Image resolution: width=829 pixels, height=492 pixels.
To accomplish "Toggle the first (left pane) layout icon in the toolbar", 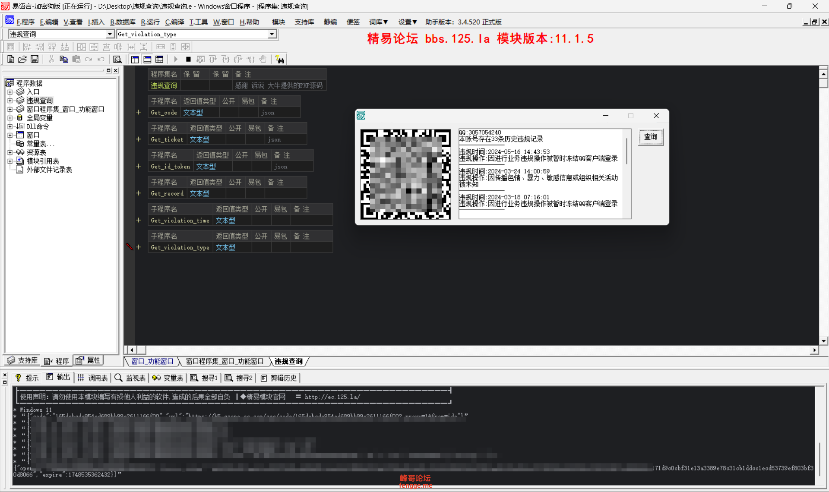I will pos(135,60).
